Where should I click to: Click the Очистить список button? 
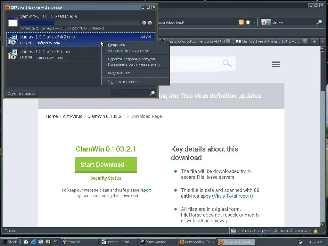tap(21, 94)
